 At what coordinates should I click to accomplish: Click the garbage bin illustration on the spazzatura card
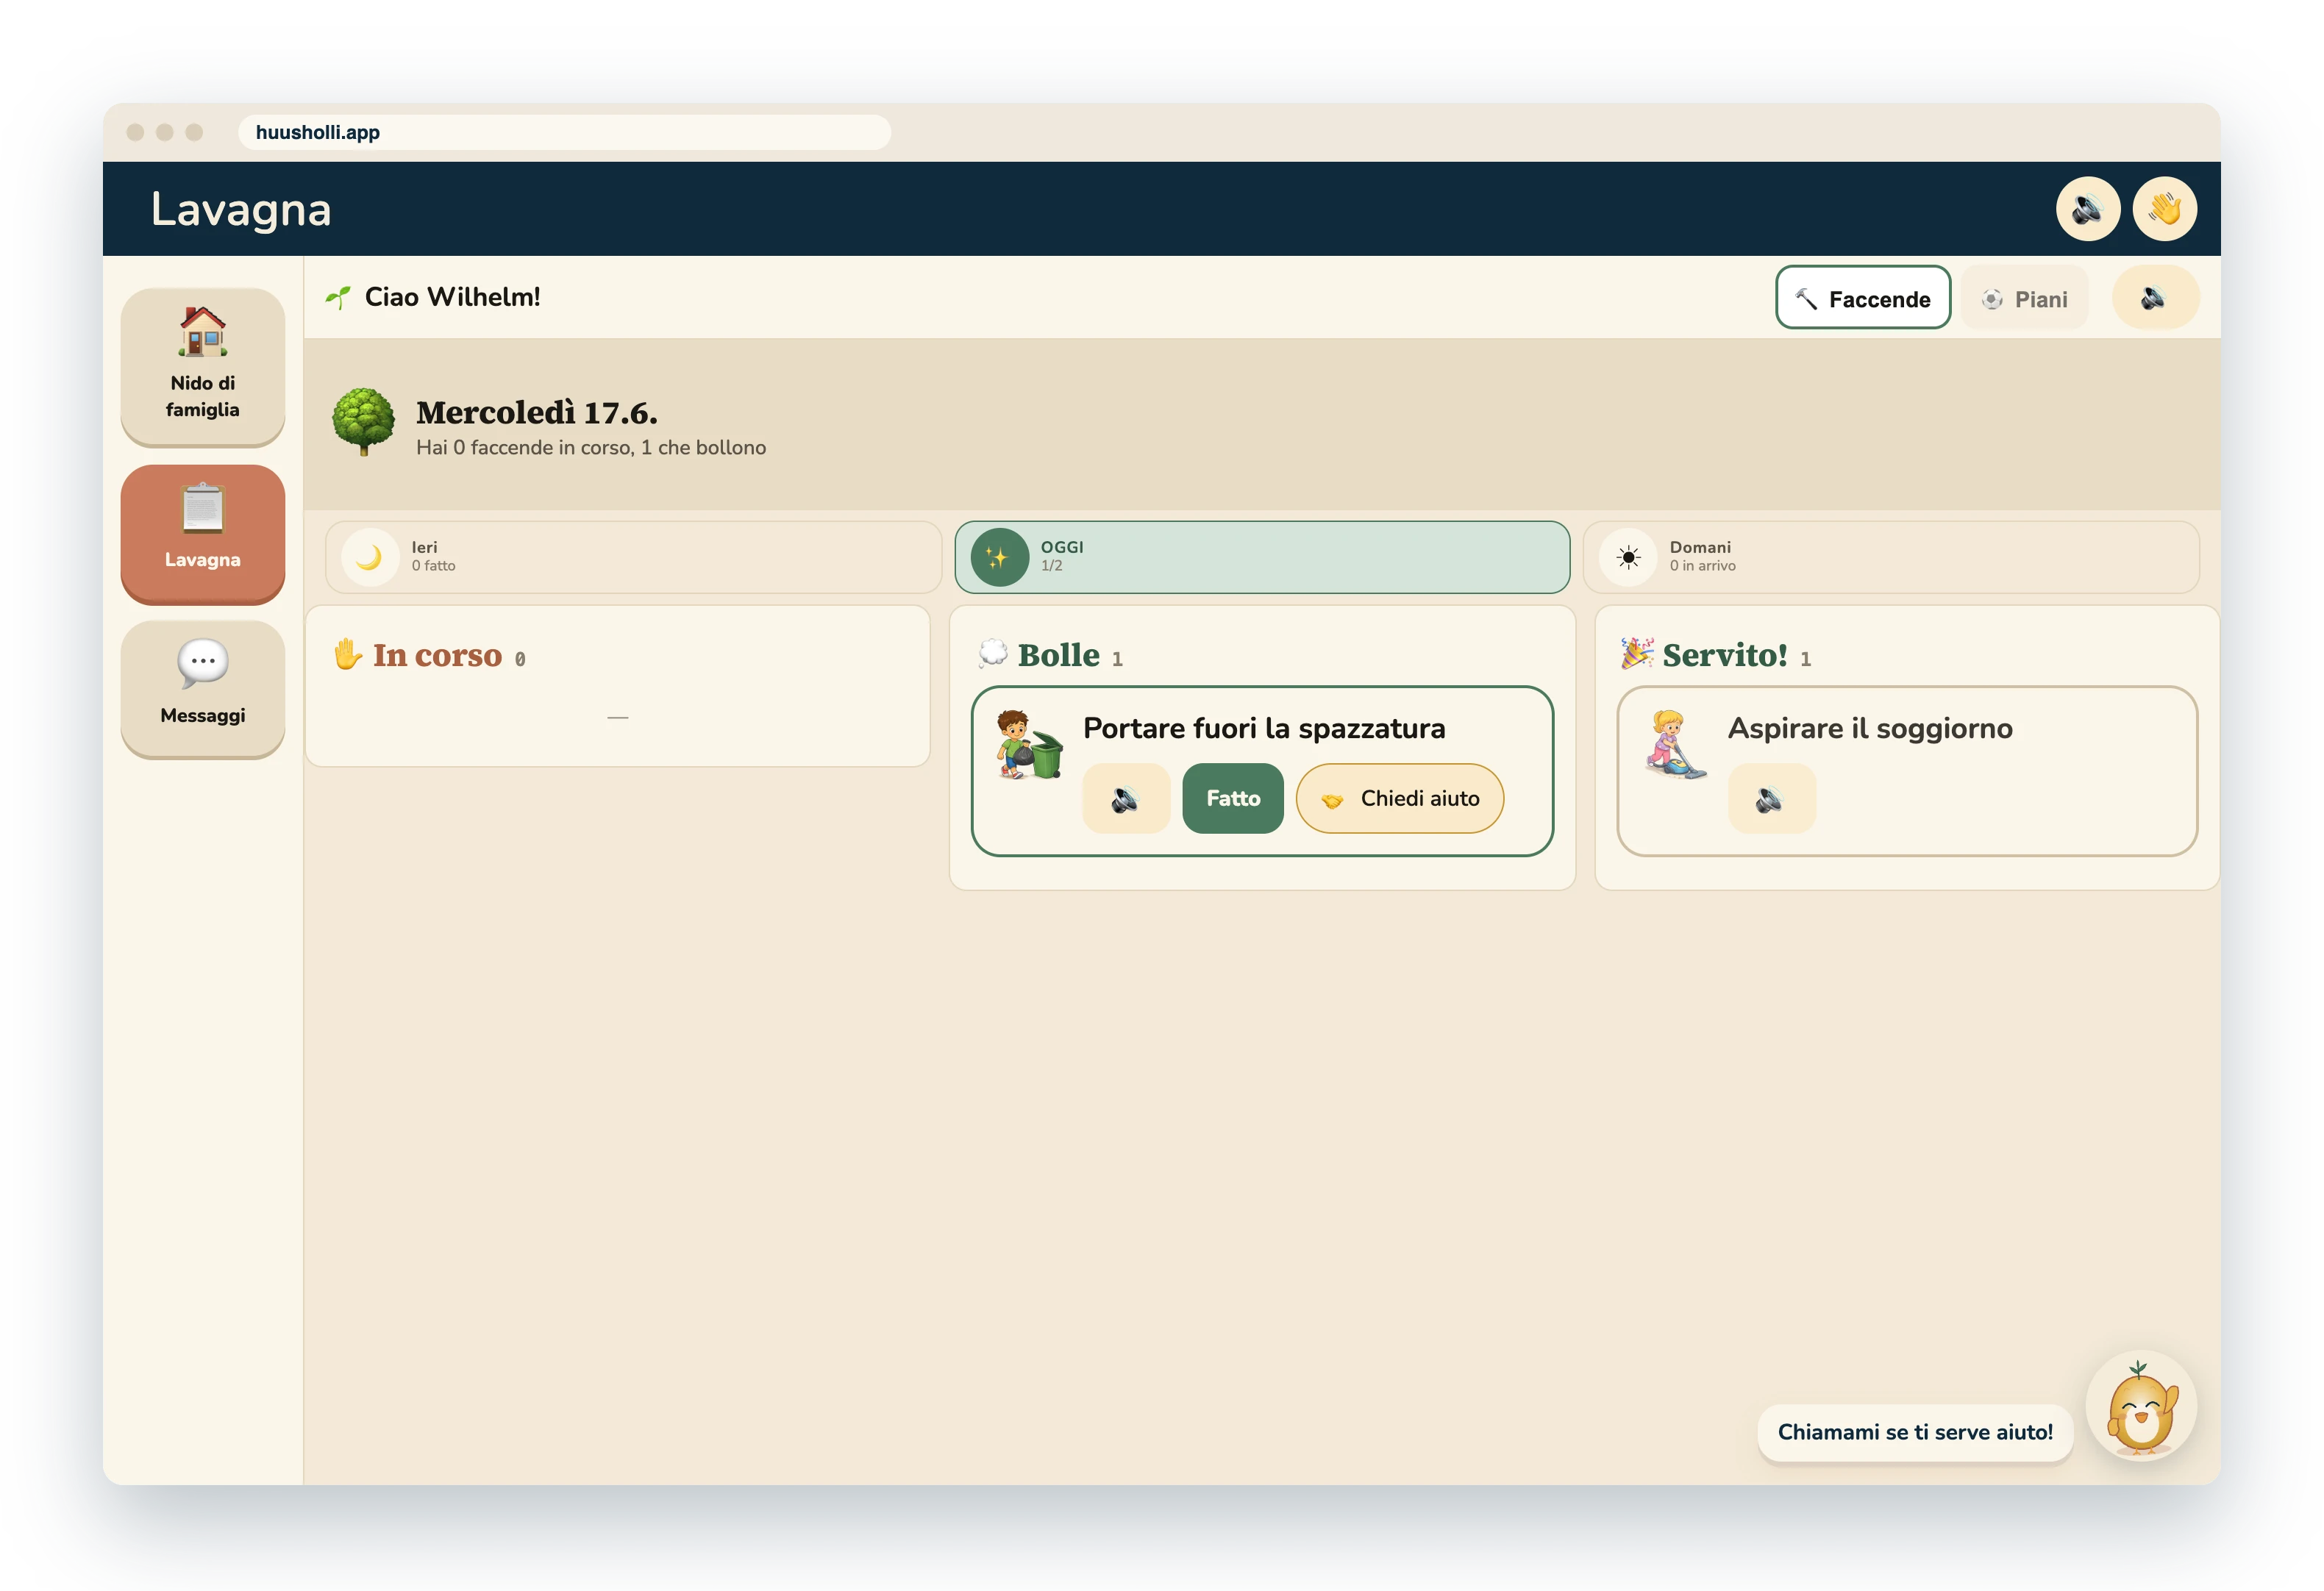pyautogui.click(x=1029, y=745)
